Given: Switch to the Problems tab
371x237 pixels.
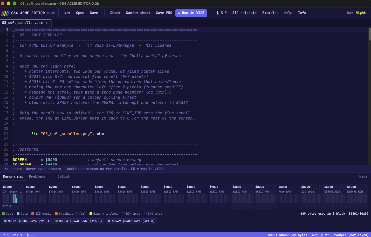Looking at the screenshot, I should 37,177.
